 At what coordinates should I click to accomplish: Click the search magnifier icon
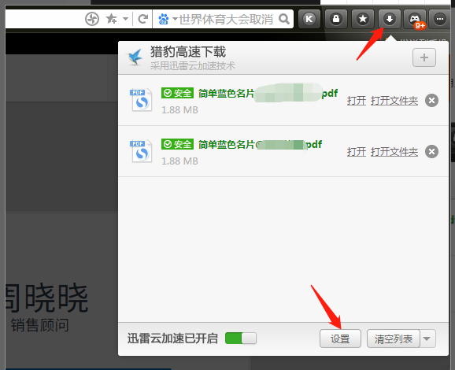pyautogui.click(x=284, y=19)
